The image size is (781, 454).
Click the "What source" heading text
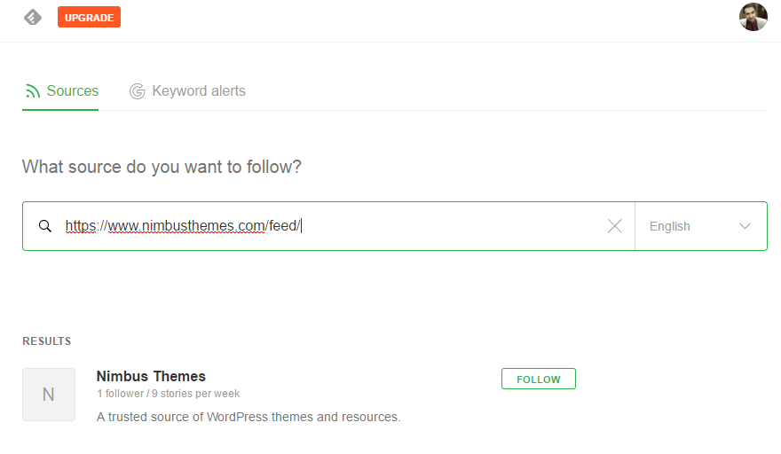162,167
